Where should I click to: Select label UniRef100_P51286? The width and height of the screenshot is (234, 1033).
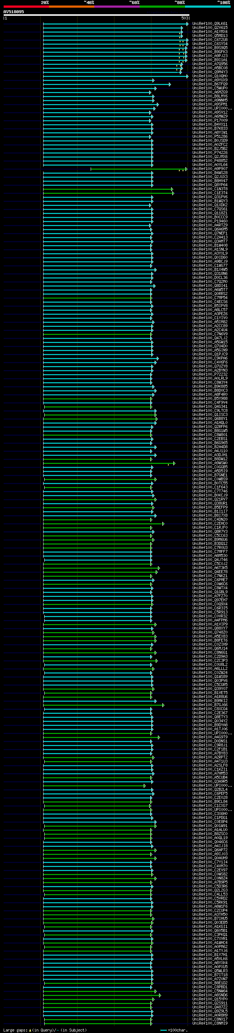(210, 137)
